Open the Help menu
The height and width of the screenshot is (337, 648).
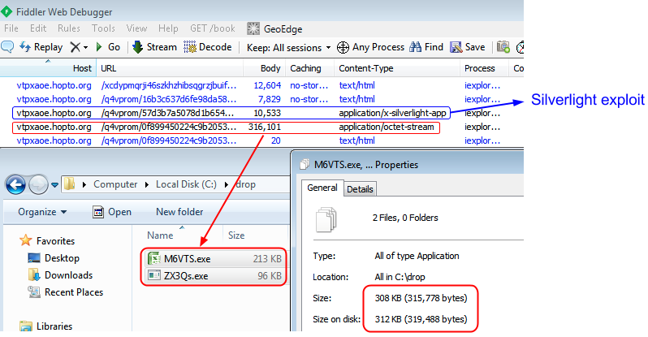[x=168, y=28]
